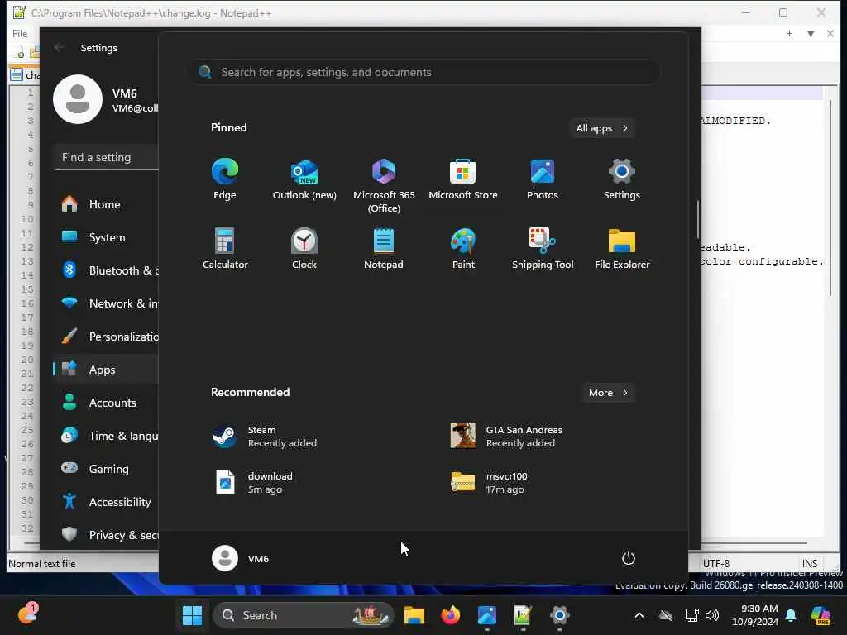The width and height of the screenshot is (847, 635).
Task: Open widgets icon at taskbar left
Action: 27,614
